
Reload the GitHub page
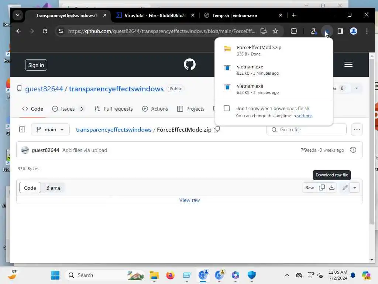point(45,31)
